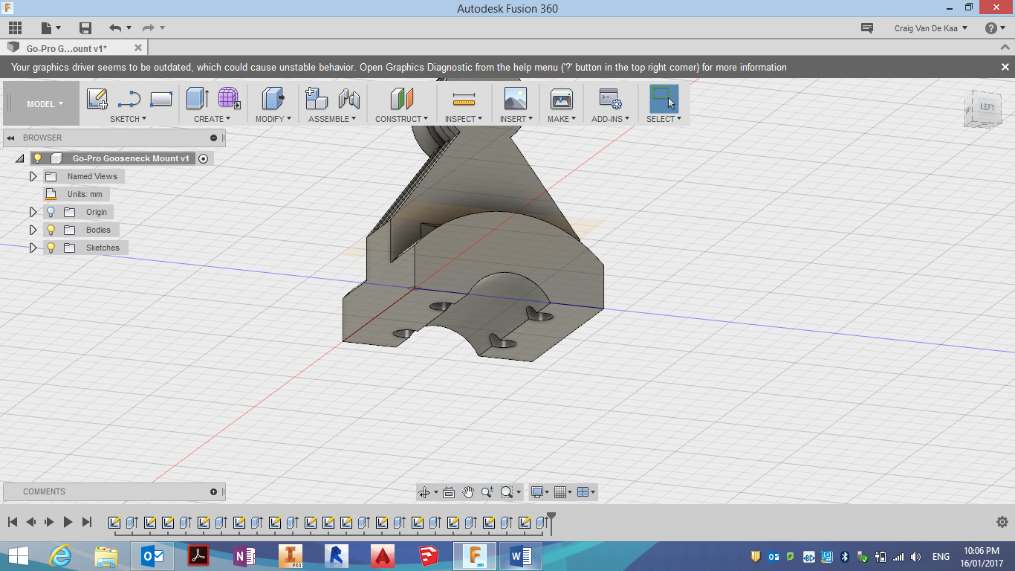Open the MODIFY menu
Viewport: 1015px width, 571px height.
click(273, 119)
